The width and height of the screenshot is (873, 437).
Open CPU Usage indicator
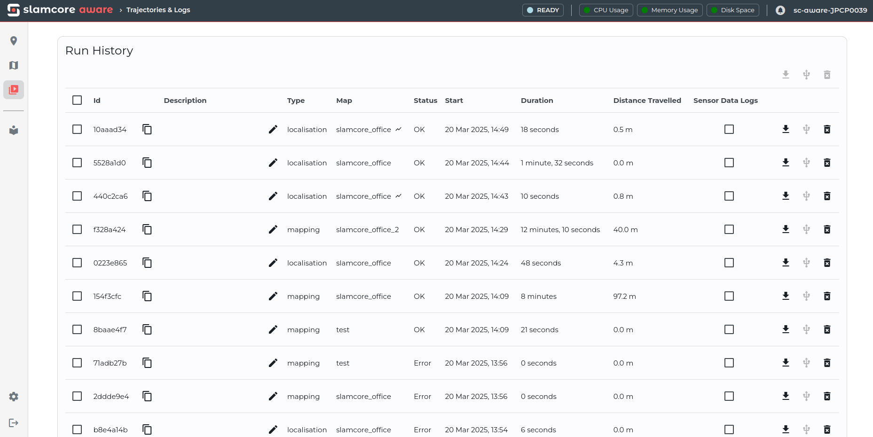(x=606, y=10)
